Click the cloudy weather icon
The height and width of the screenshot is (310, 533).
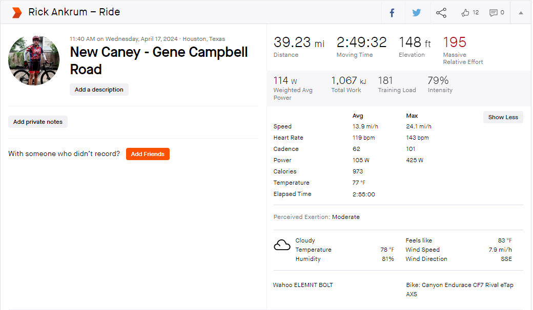(x=282, y=245)
